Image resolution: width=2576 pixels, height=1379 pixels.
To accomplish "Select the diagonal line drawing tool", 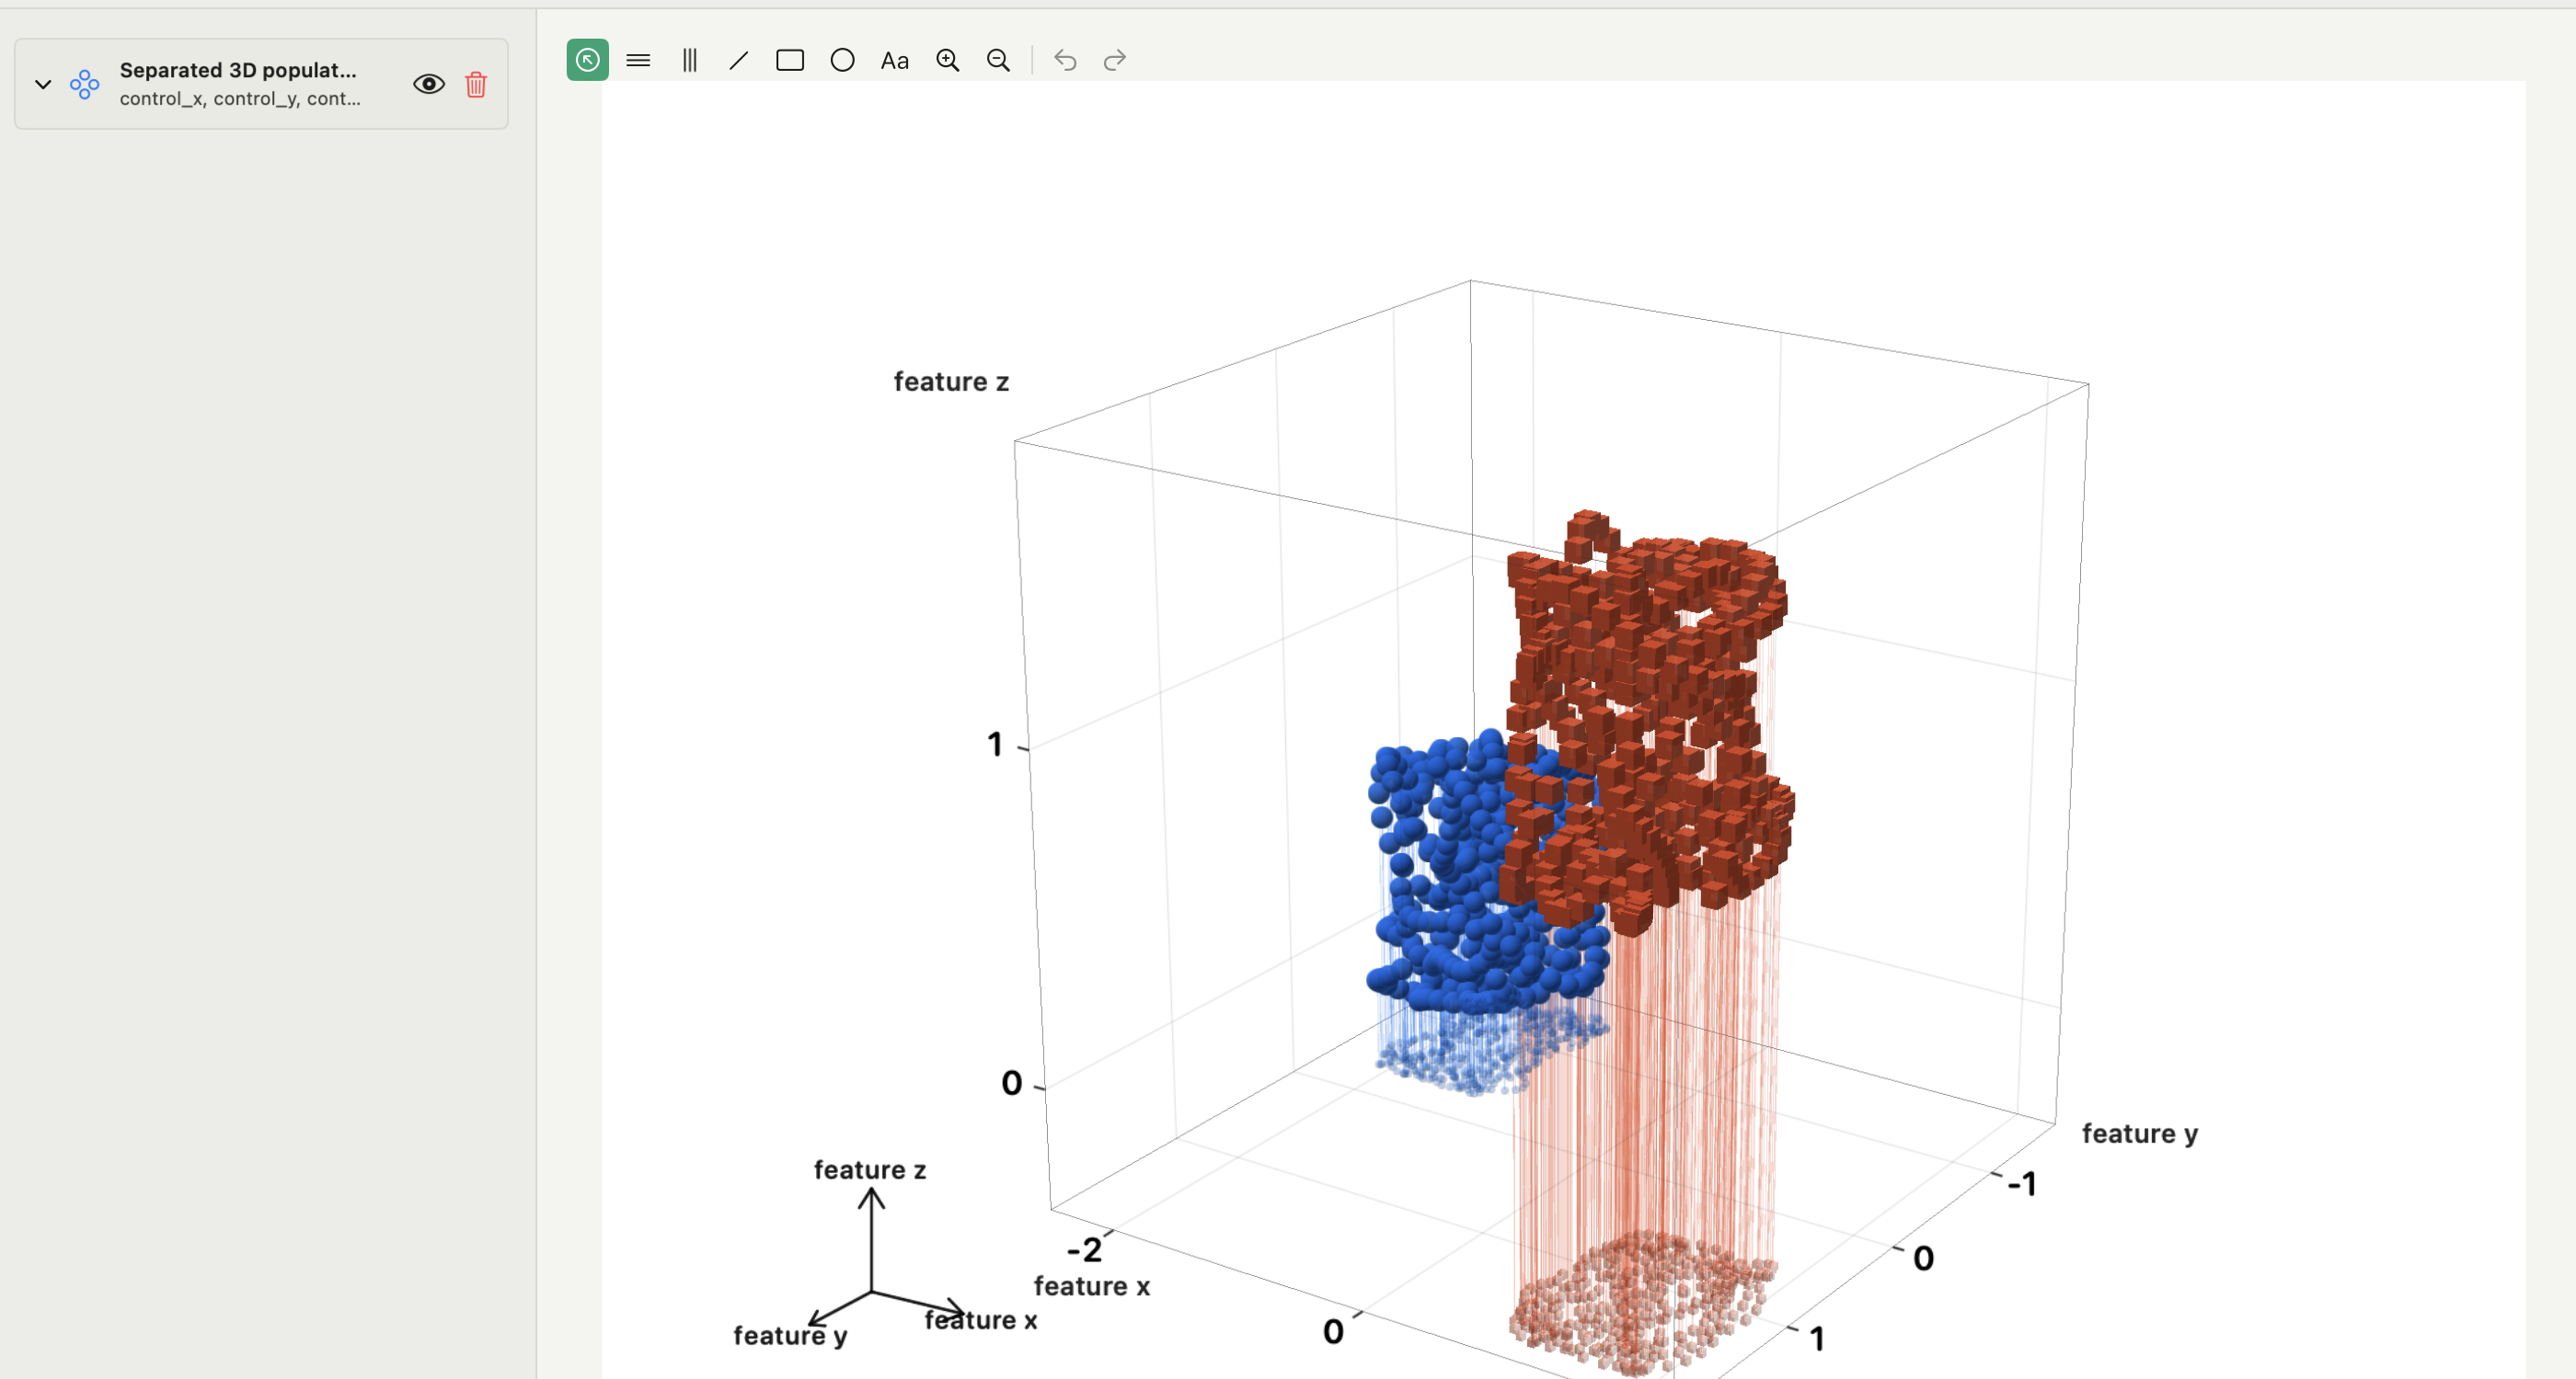I will click(739, 61).
